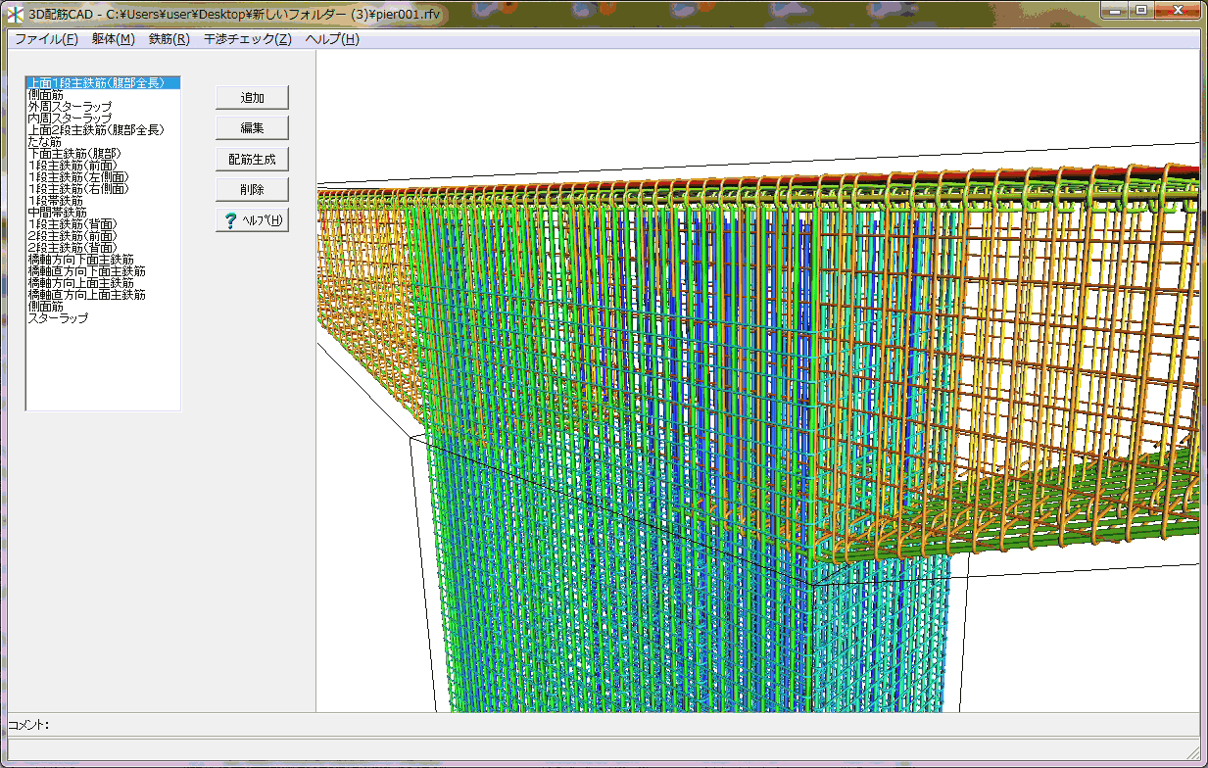1208x768 pixels.
Task: Open the ファイル(F) menu
Action: [x=46, y=39]
